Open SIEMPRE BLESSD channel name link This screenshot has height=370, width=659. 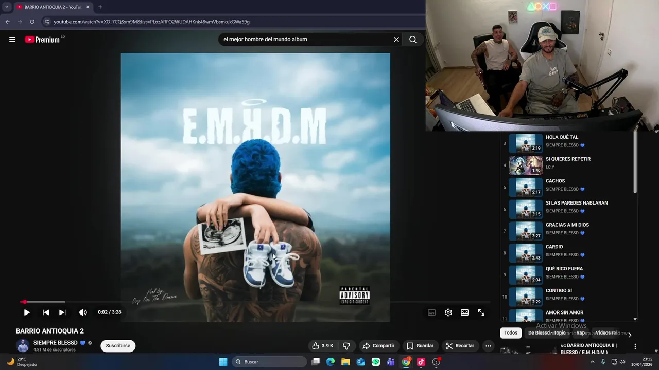click(x=56, y=343)
